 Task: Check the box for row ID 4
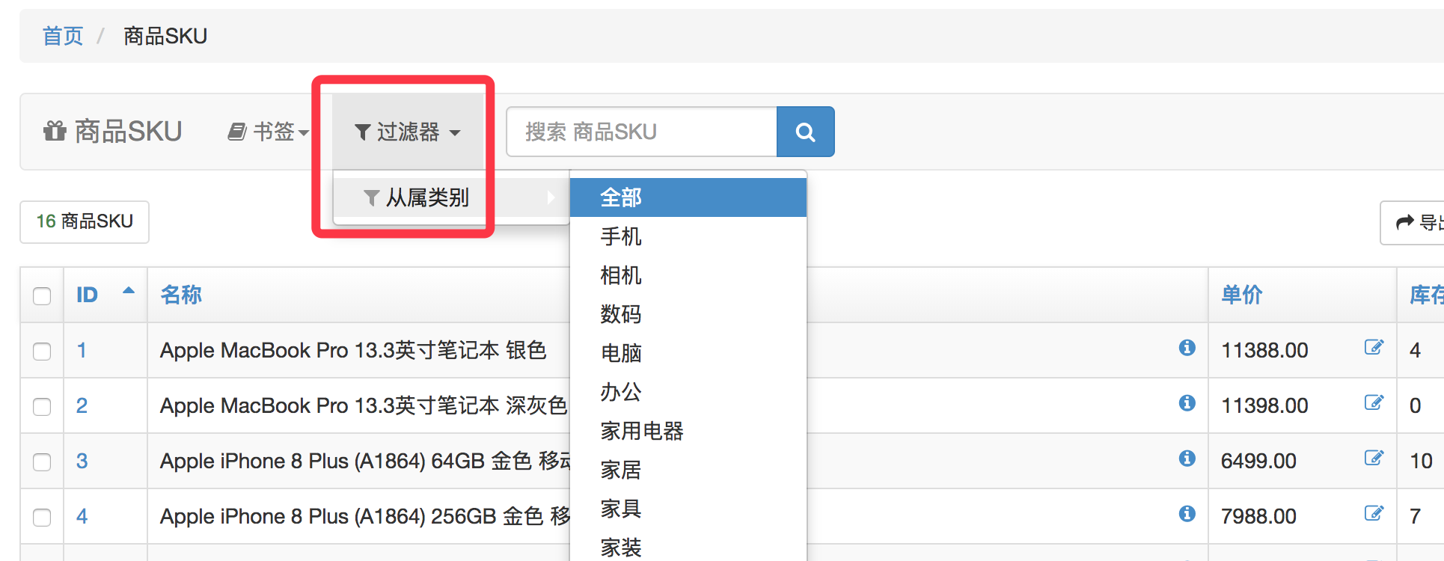[x=42, y=518]
